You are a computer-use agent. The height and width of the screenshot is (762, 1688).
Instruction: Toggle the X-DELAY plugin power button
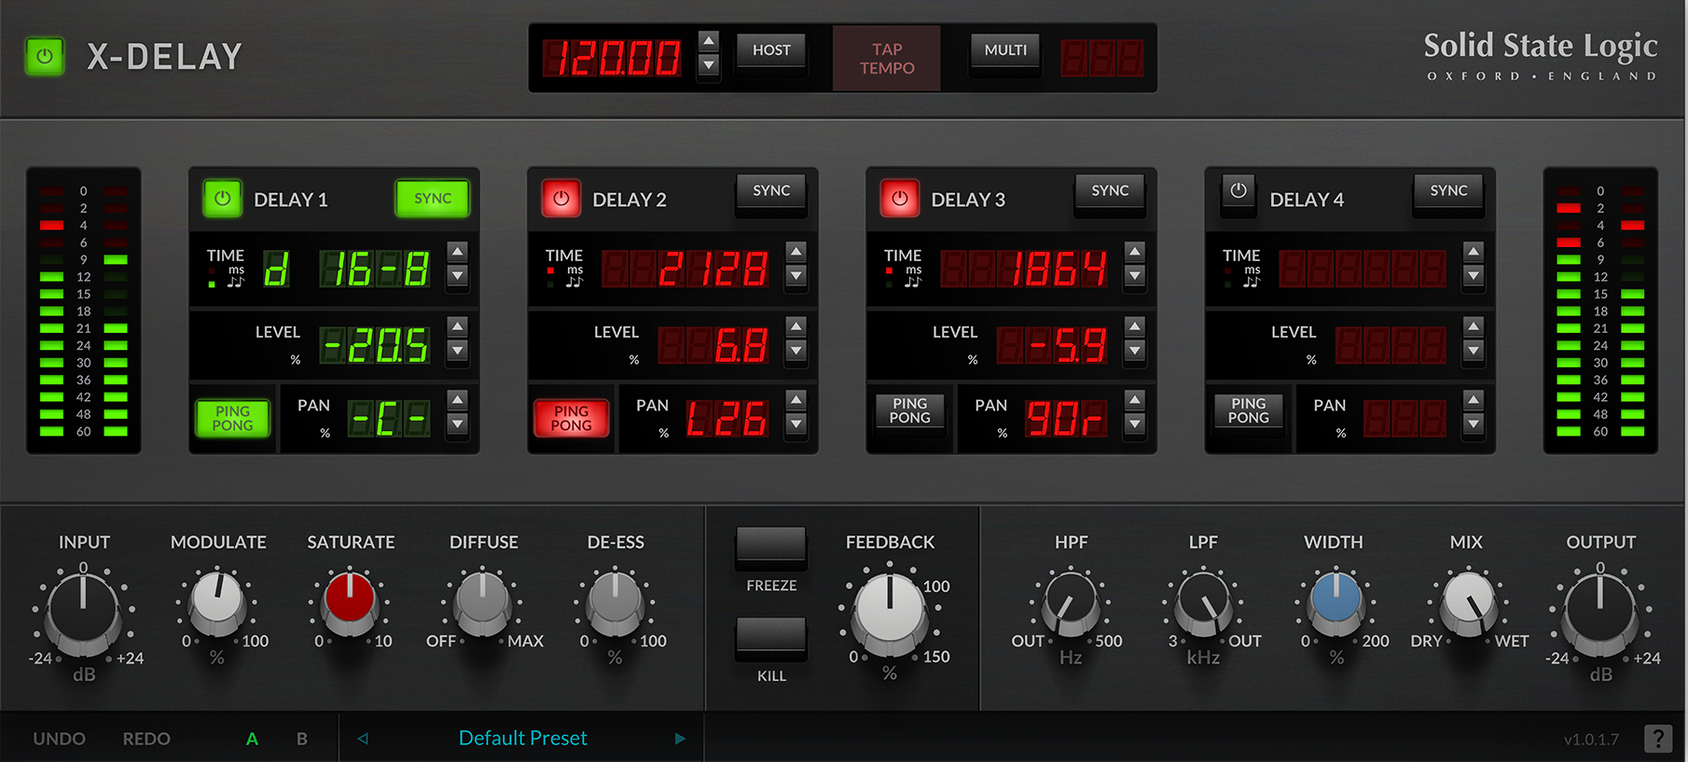[x=44, y=57]
